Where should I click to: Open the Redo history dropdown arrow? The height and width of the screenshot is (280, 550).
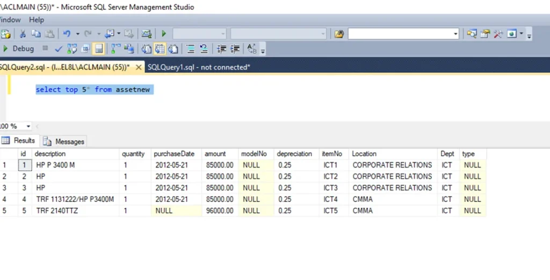[x=99, y=34]
